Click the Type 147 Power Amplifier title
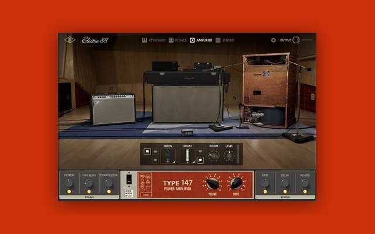375x234 pixels. point(178,185)
